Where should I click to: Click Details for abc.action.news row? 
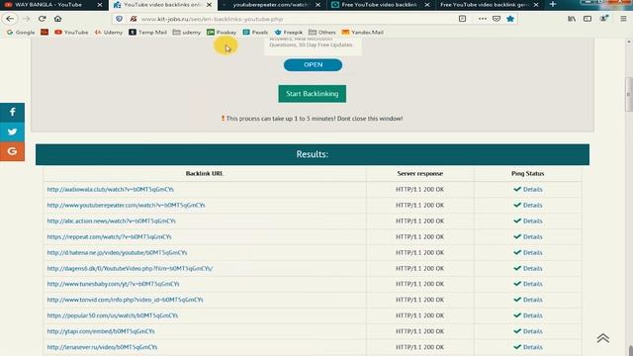(532, 221)
